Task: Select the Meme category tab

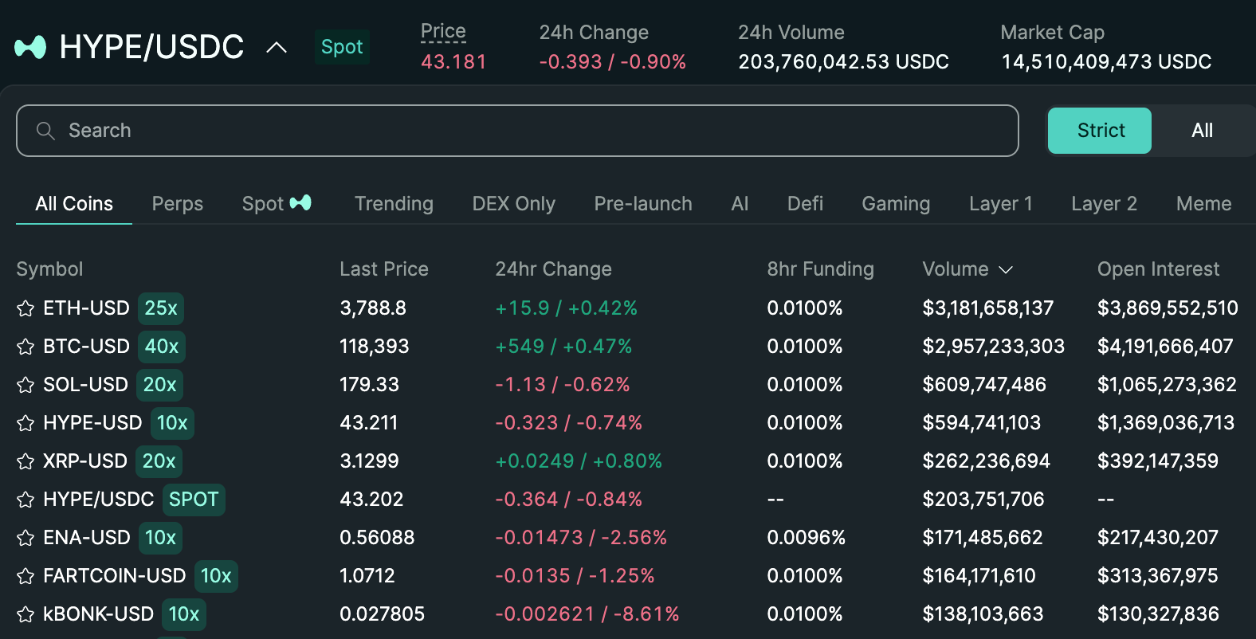Action: [x=1203, y=204]
